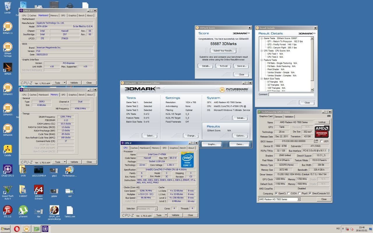Open the black 3DMark shortcut icon
373x233 pixels.
click(8, 68)
